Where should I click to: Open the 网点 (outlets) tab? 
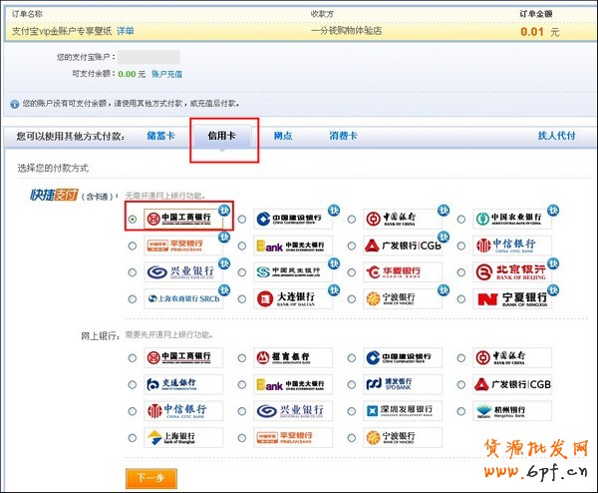283,135
